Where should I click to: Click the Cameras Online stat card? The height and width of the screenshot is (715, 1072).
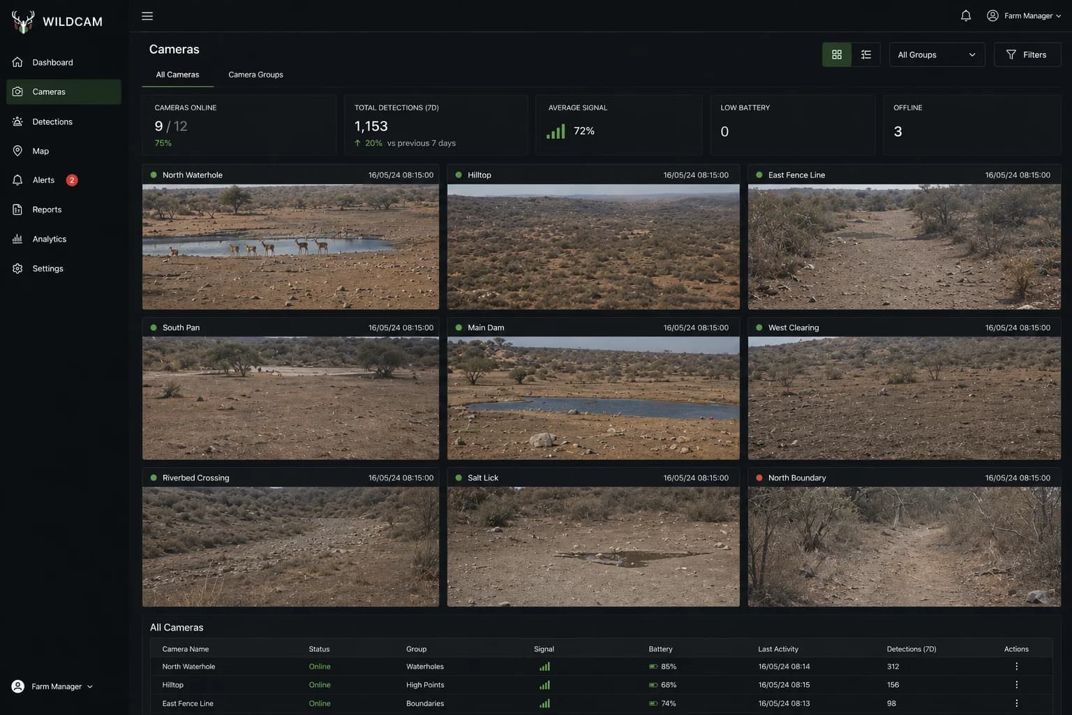pyautogui.click(x=239, y=125)
